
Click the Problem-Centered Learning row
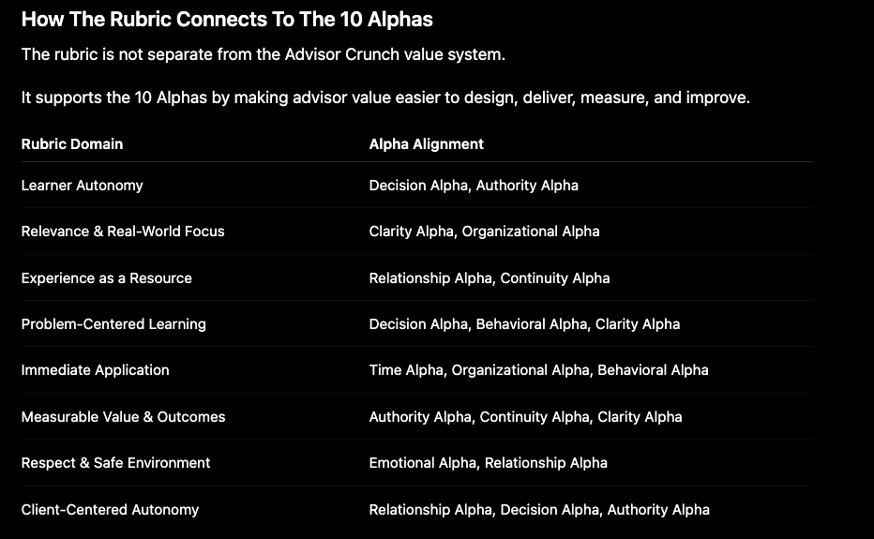click(417, 323)
